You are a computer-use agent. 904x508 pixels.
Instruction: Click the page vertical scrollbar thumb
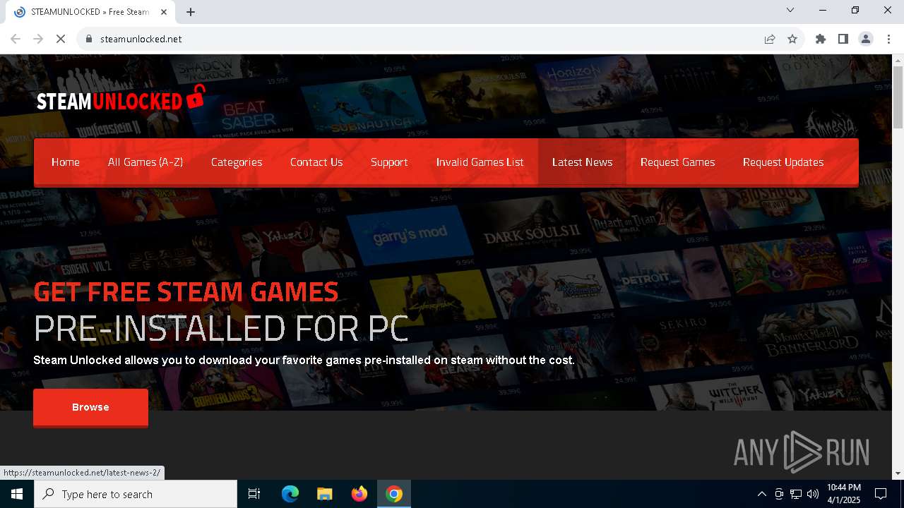click(x=898, y=97)
